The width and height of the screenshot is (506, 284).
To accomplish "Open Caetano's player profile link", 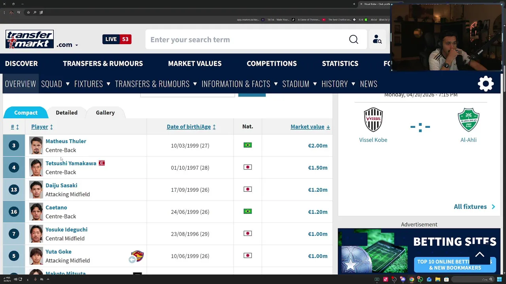I will coord(56,207).
